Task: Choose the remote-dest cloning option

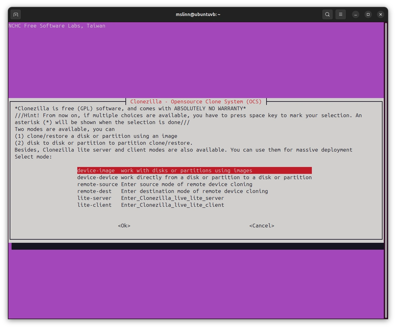Action: tap(172, 191)
